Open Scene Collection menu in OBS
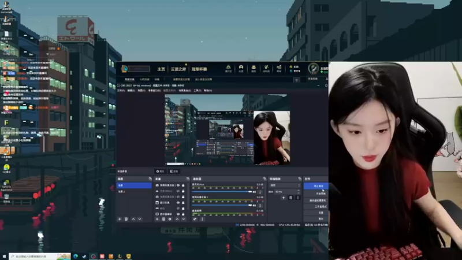The width and height of the screenshot is (462, 260). point(185,91)
